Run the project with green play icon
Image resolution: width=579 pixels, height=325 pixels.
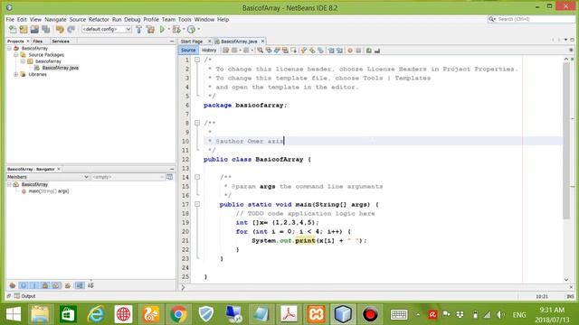click(162, 29)
